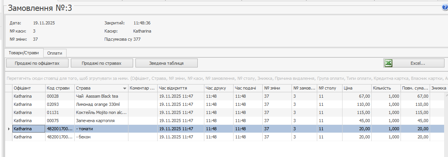Click the Кількість column header
Screen dimensions: 448x157
click(x=386, y=88)
